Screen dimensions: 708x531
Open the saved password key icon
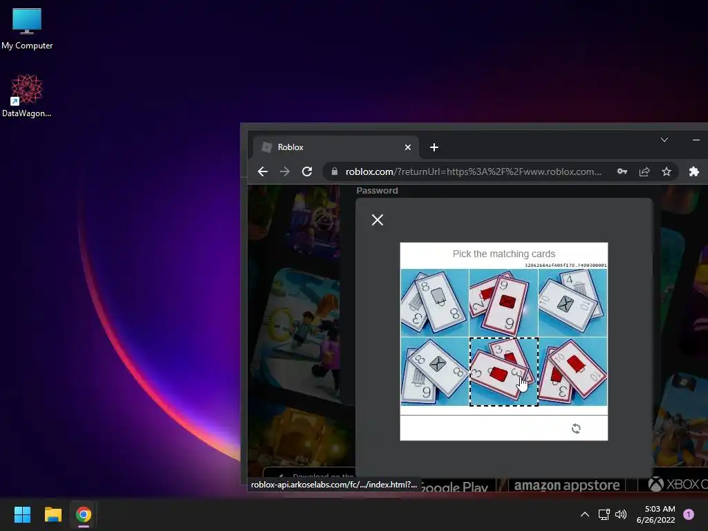[x=622, y=171]
